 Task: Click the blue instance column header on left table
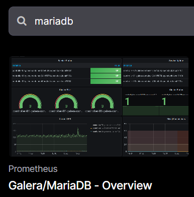(x=17, y=65)
